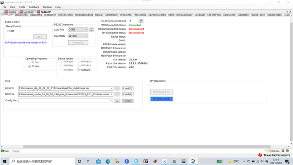Viewport: 293px width, 165px height.
Task: Open the File menu
Action: 5,7
